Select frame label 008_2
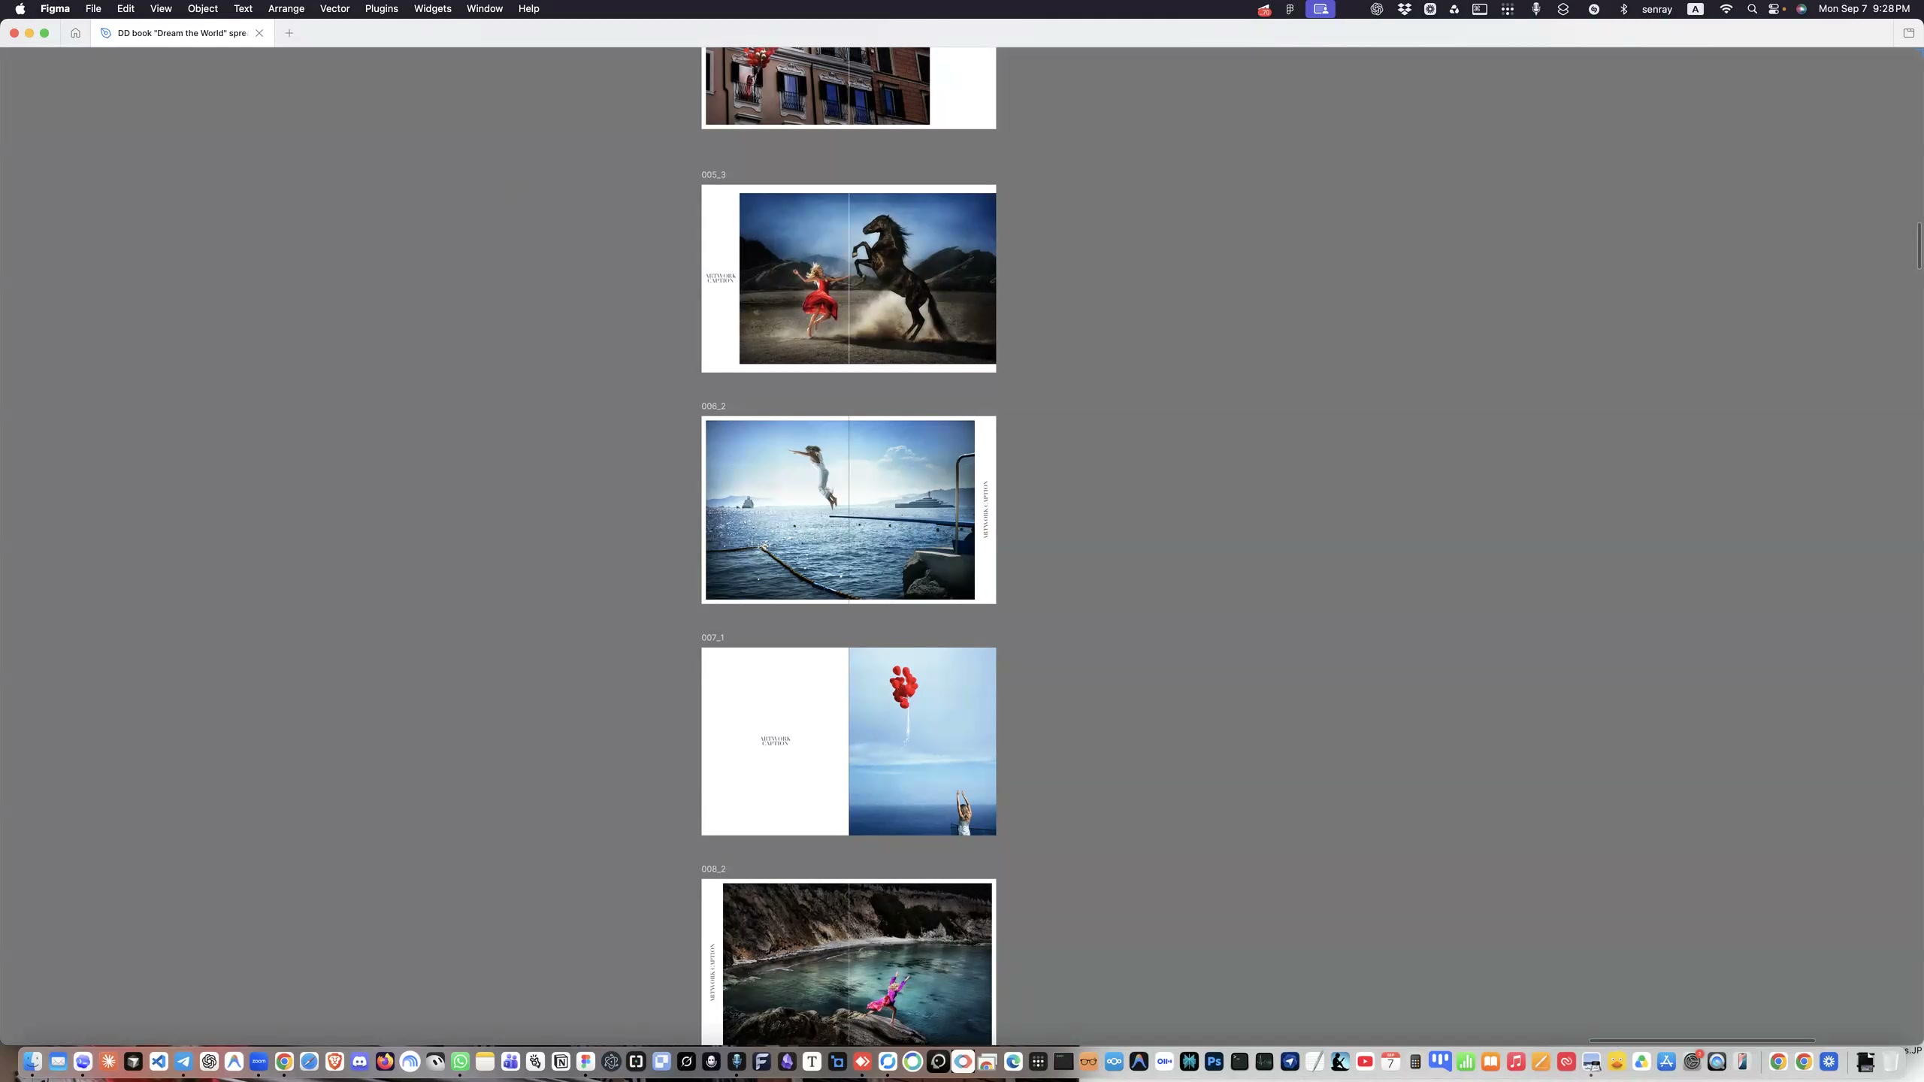 pos(713,869)
